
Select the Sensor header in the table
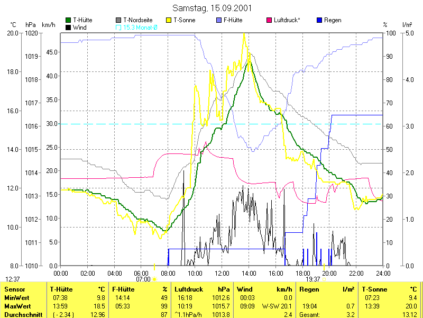(14, 289)
